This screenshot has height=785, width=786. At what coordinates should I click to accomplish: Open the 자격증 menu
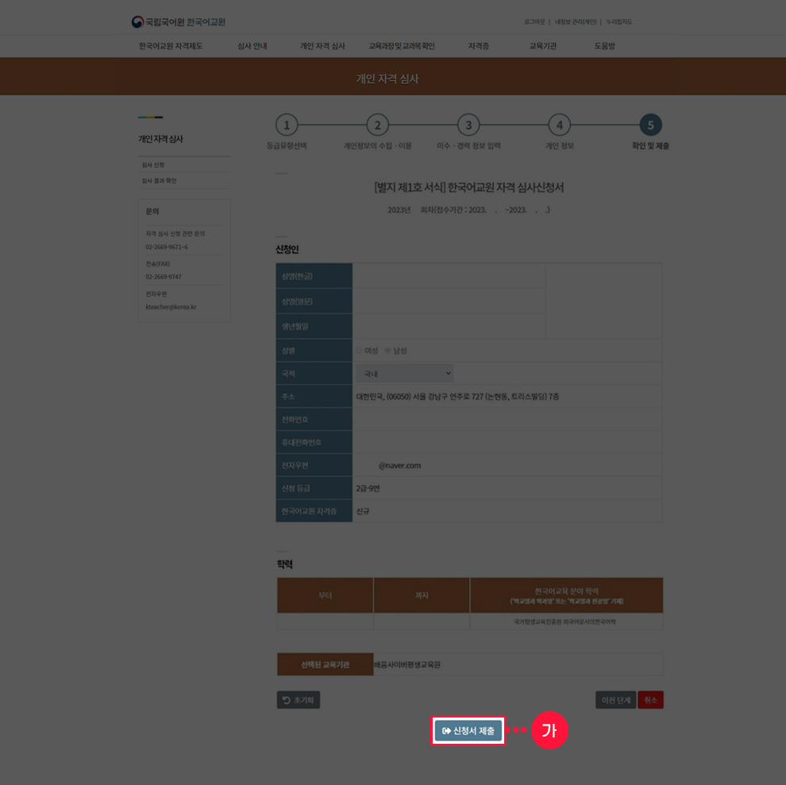pyautogui.click(x=478, y=46)
